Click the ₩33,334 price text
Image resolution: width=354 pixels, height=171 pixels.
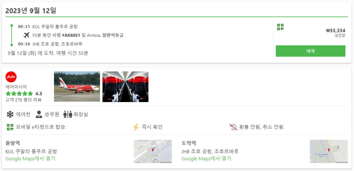(336, 31)
